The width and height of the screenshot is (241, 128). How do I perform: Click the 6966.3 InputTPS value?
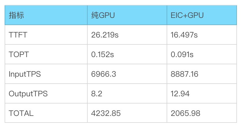[103, 74]
